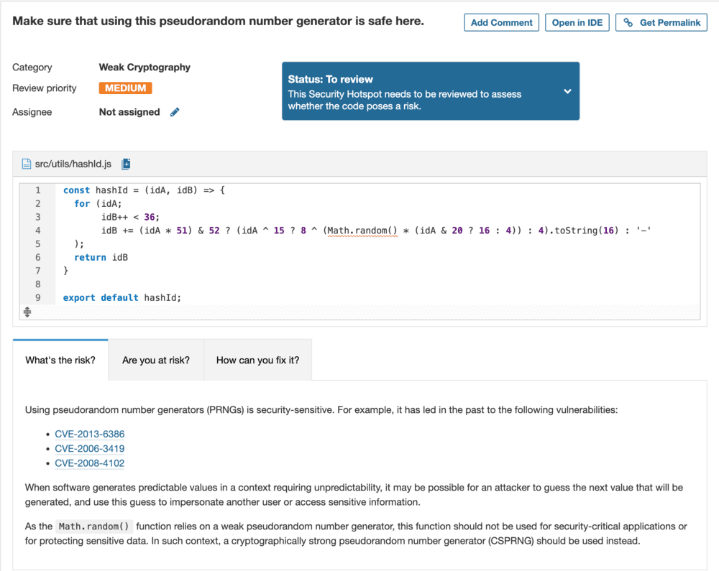Click Not assigned to set an assignee
Viewport: 719px width, 571px height.
(129, 112)
